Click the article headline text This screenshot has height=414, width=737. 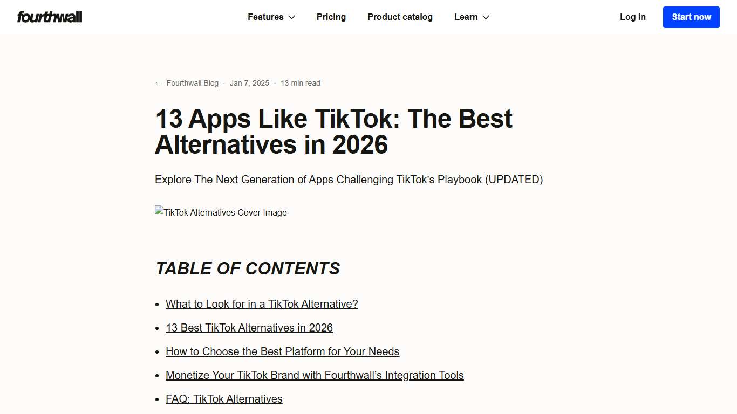(333, 132)
